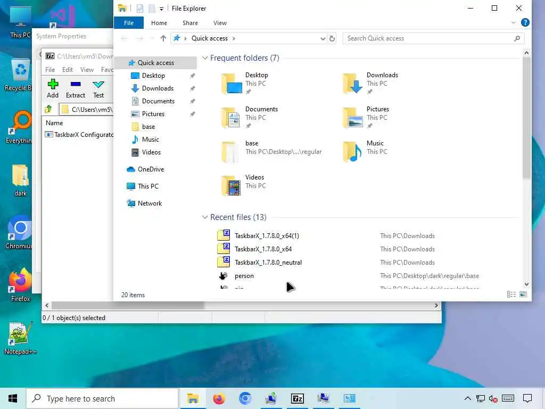The image size is (545, 409).
Task: Select the Notepad++ desktop shortcut
Action: coord(20,338)
